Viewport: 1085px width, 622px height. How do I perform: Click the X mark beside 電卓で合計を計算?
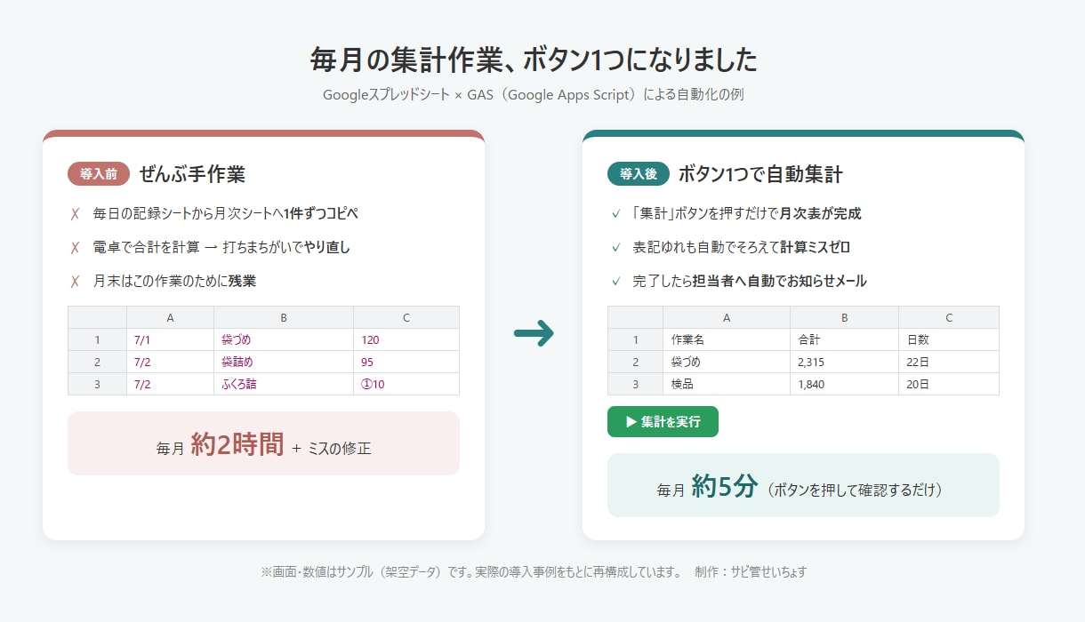tap(75, 247)
